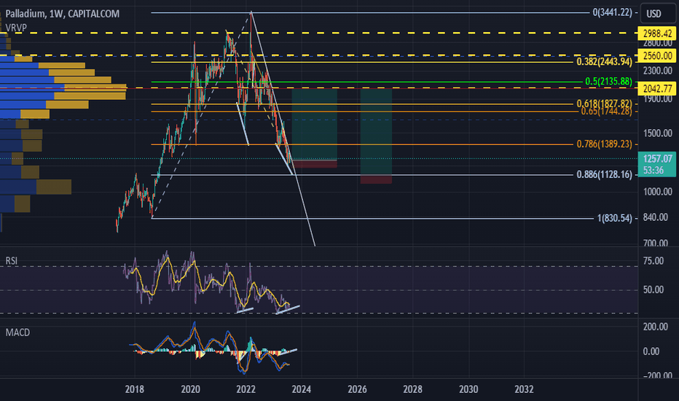Select the 0.65(1744.28) Fibonacci level label
Screen dimensions: 679x401
click(x=606, y=112)
